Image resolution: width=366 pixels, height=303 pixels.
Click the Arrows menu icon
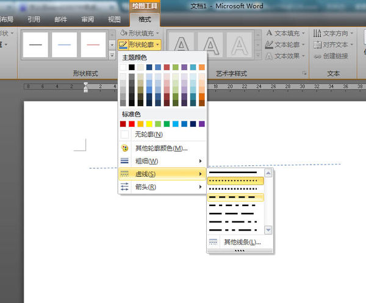(124, 187)
